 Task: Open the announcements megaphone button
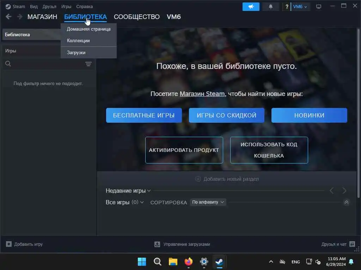(x=251, y=7)
